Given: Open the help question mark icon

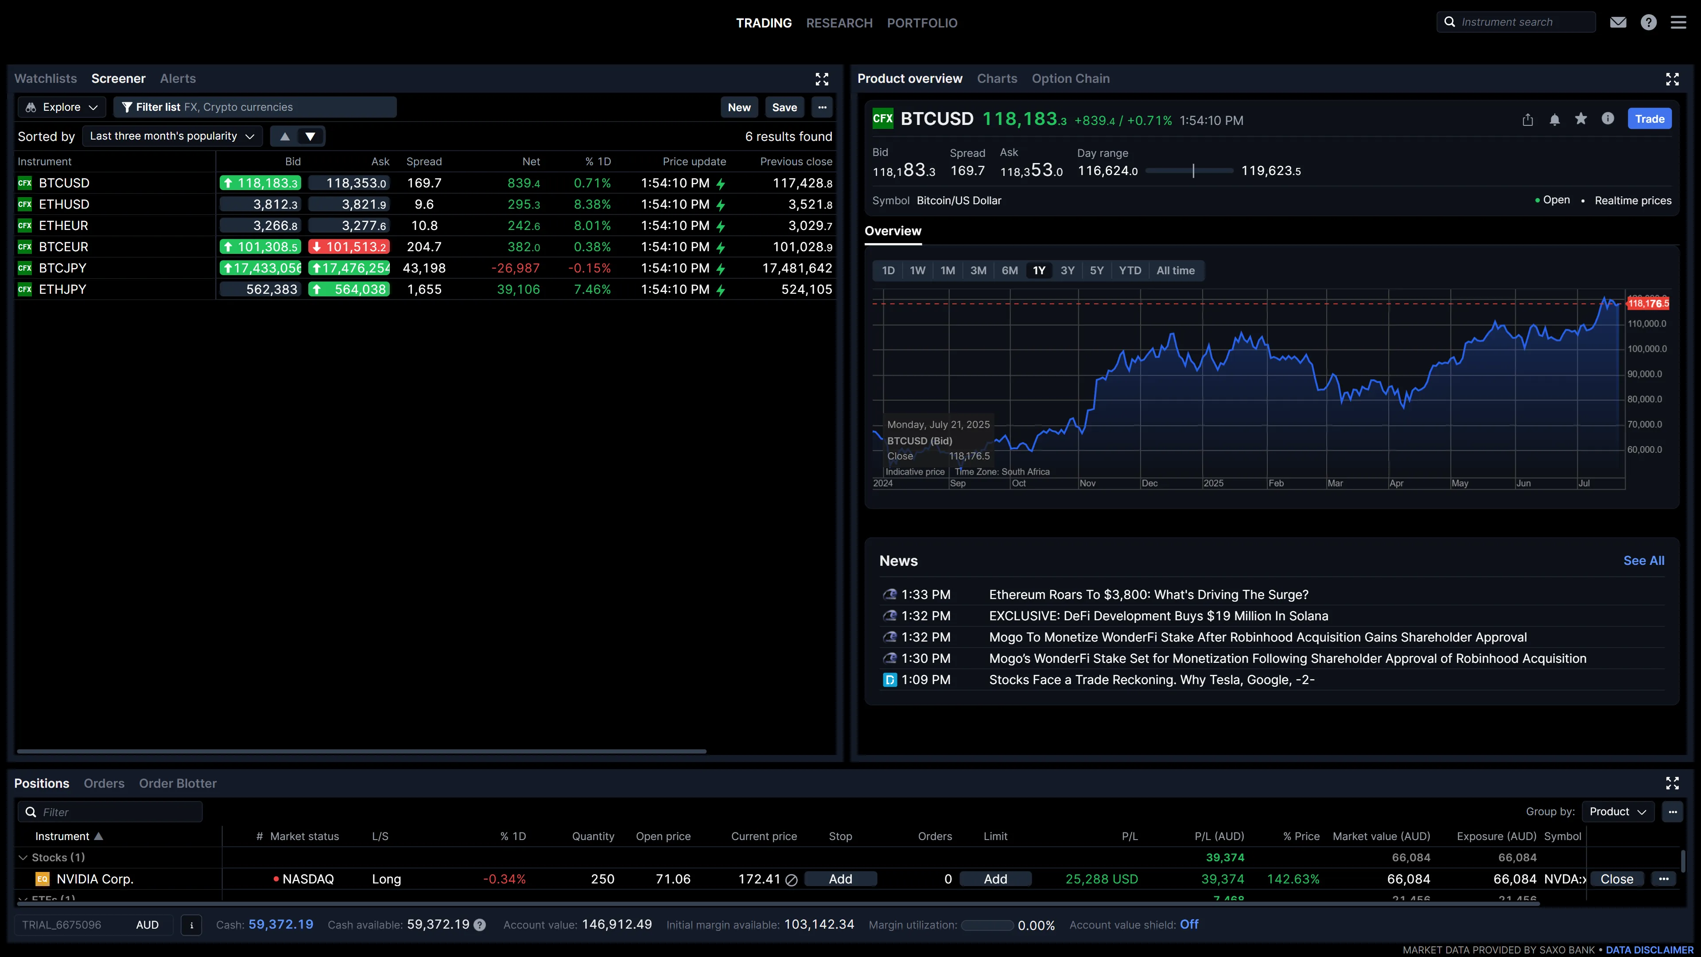Looking at the screenshot, I should [x=1648, y=23].
